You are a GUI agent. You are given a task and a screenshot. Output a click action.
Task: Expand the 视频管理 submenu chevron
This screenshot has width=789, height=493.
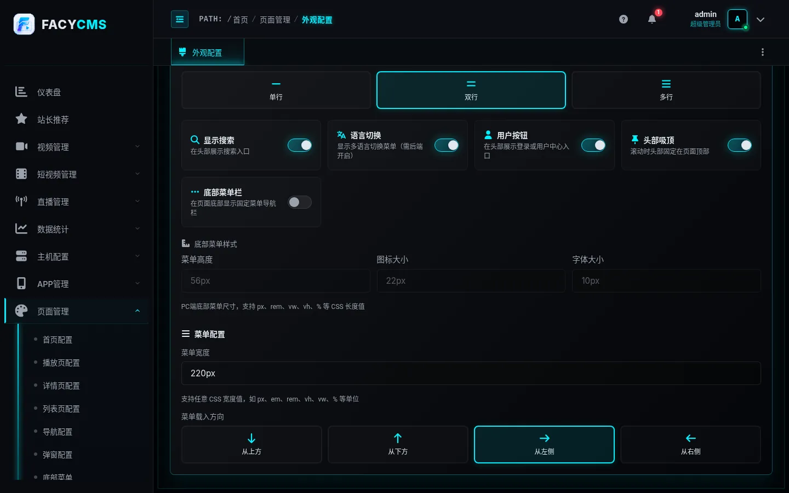138,146
